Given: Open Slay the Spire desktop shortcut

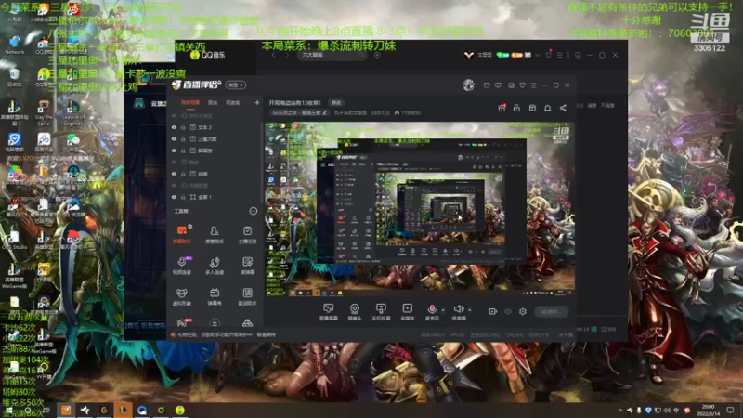Looking at the screenshot, I should point(44,112).
